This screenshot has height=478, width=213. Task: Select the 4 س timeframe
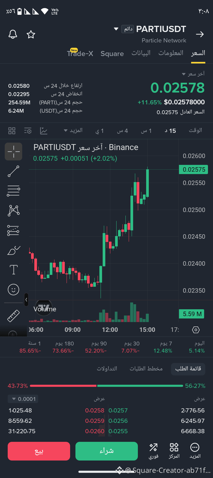click(x=122, y=131)
